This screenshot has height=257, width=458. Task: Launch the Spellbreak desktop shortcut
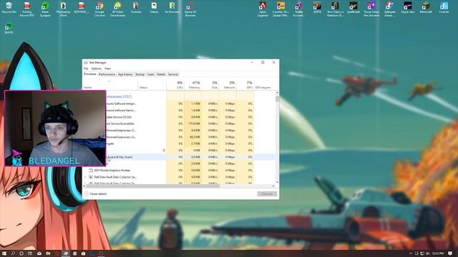click(x=353, y=8)
